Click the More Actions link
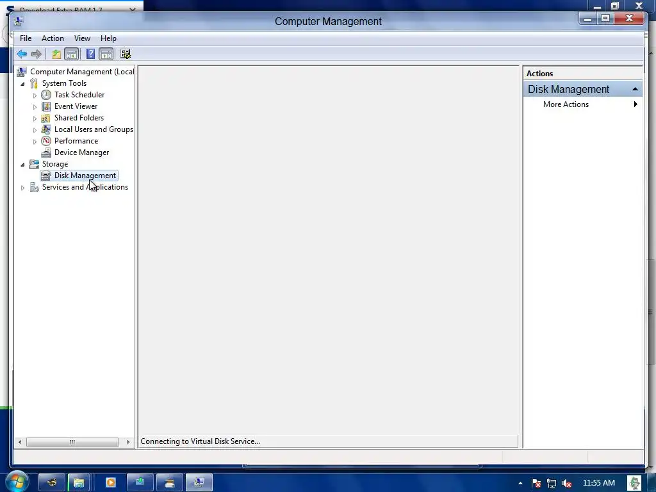Viewport: 656px width, 492px height. [x=566, y=104]
